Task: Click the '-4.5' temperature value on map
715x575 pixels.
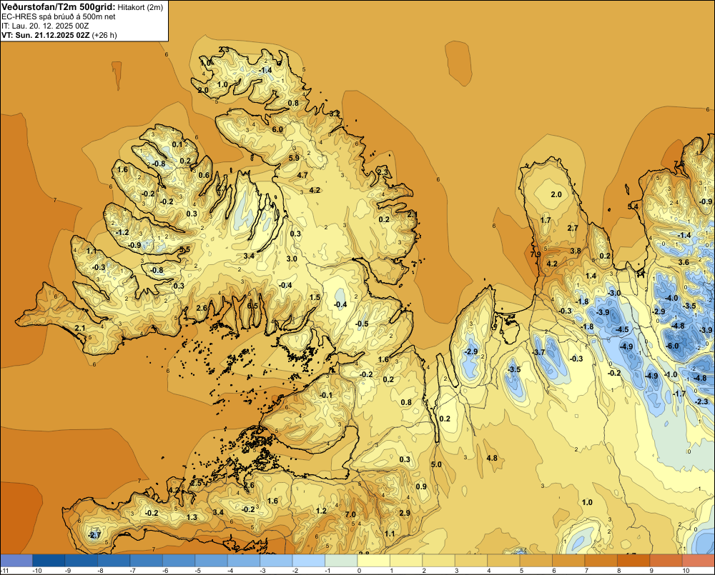Action: (621, 329)
